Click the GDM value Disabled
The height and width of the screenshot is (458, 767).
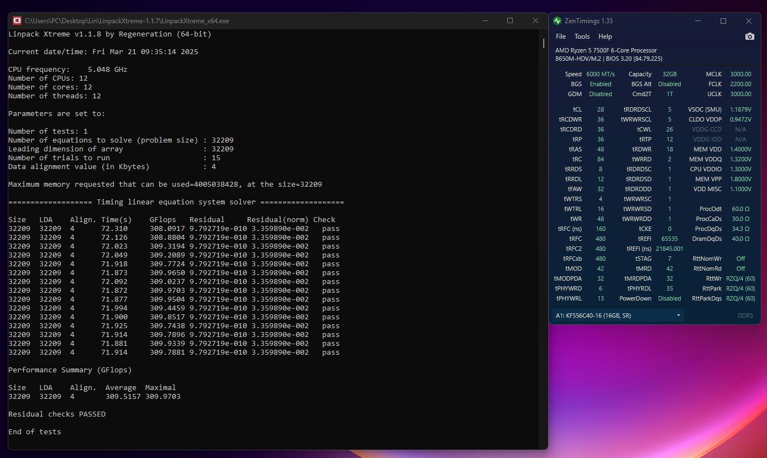pos(601,94)
